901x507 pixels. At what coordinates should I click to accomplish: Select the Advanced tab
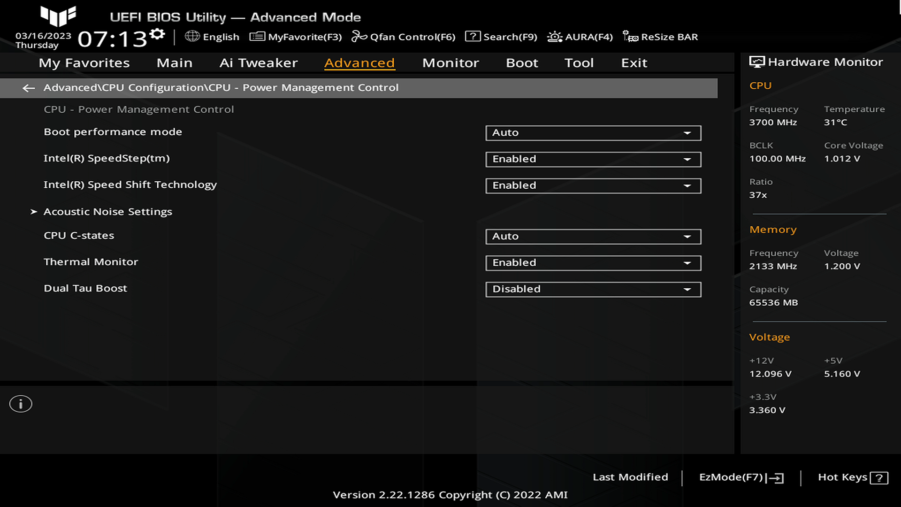point(359,62)
